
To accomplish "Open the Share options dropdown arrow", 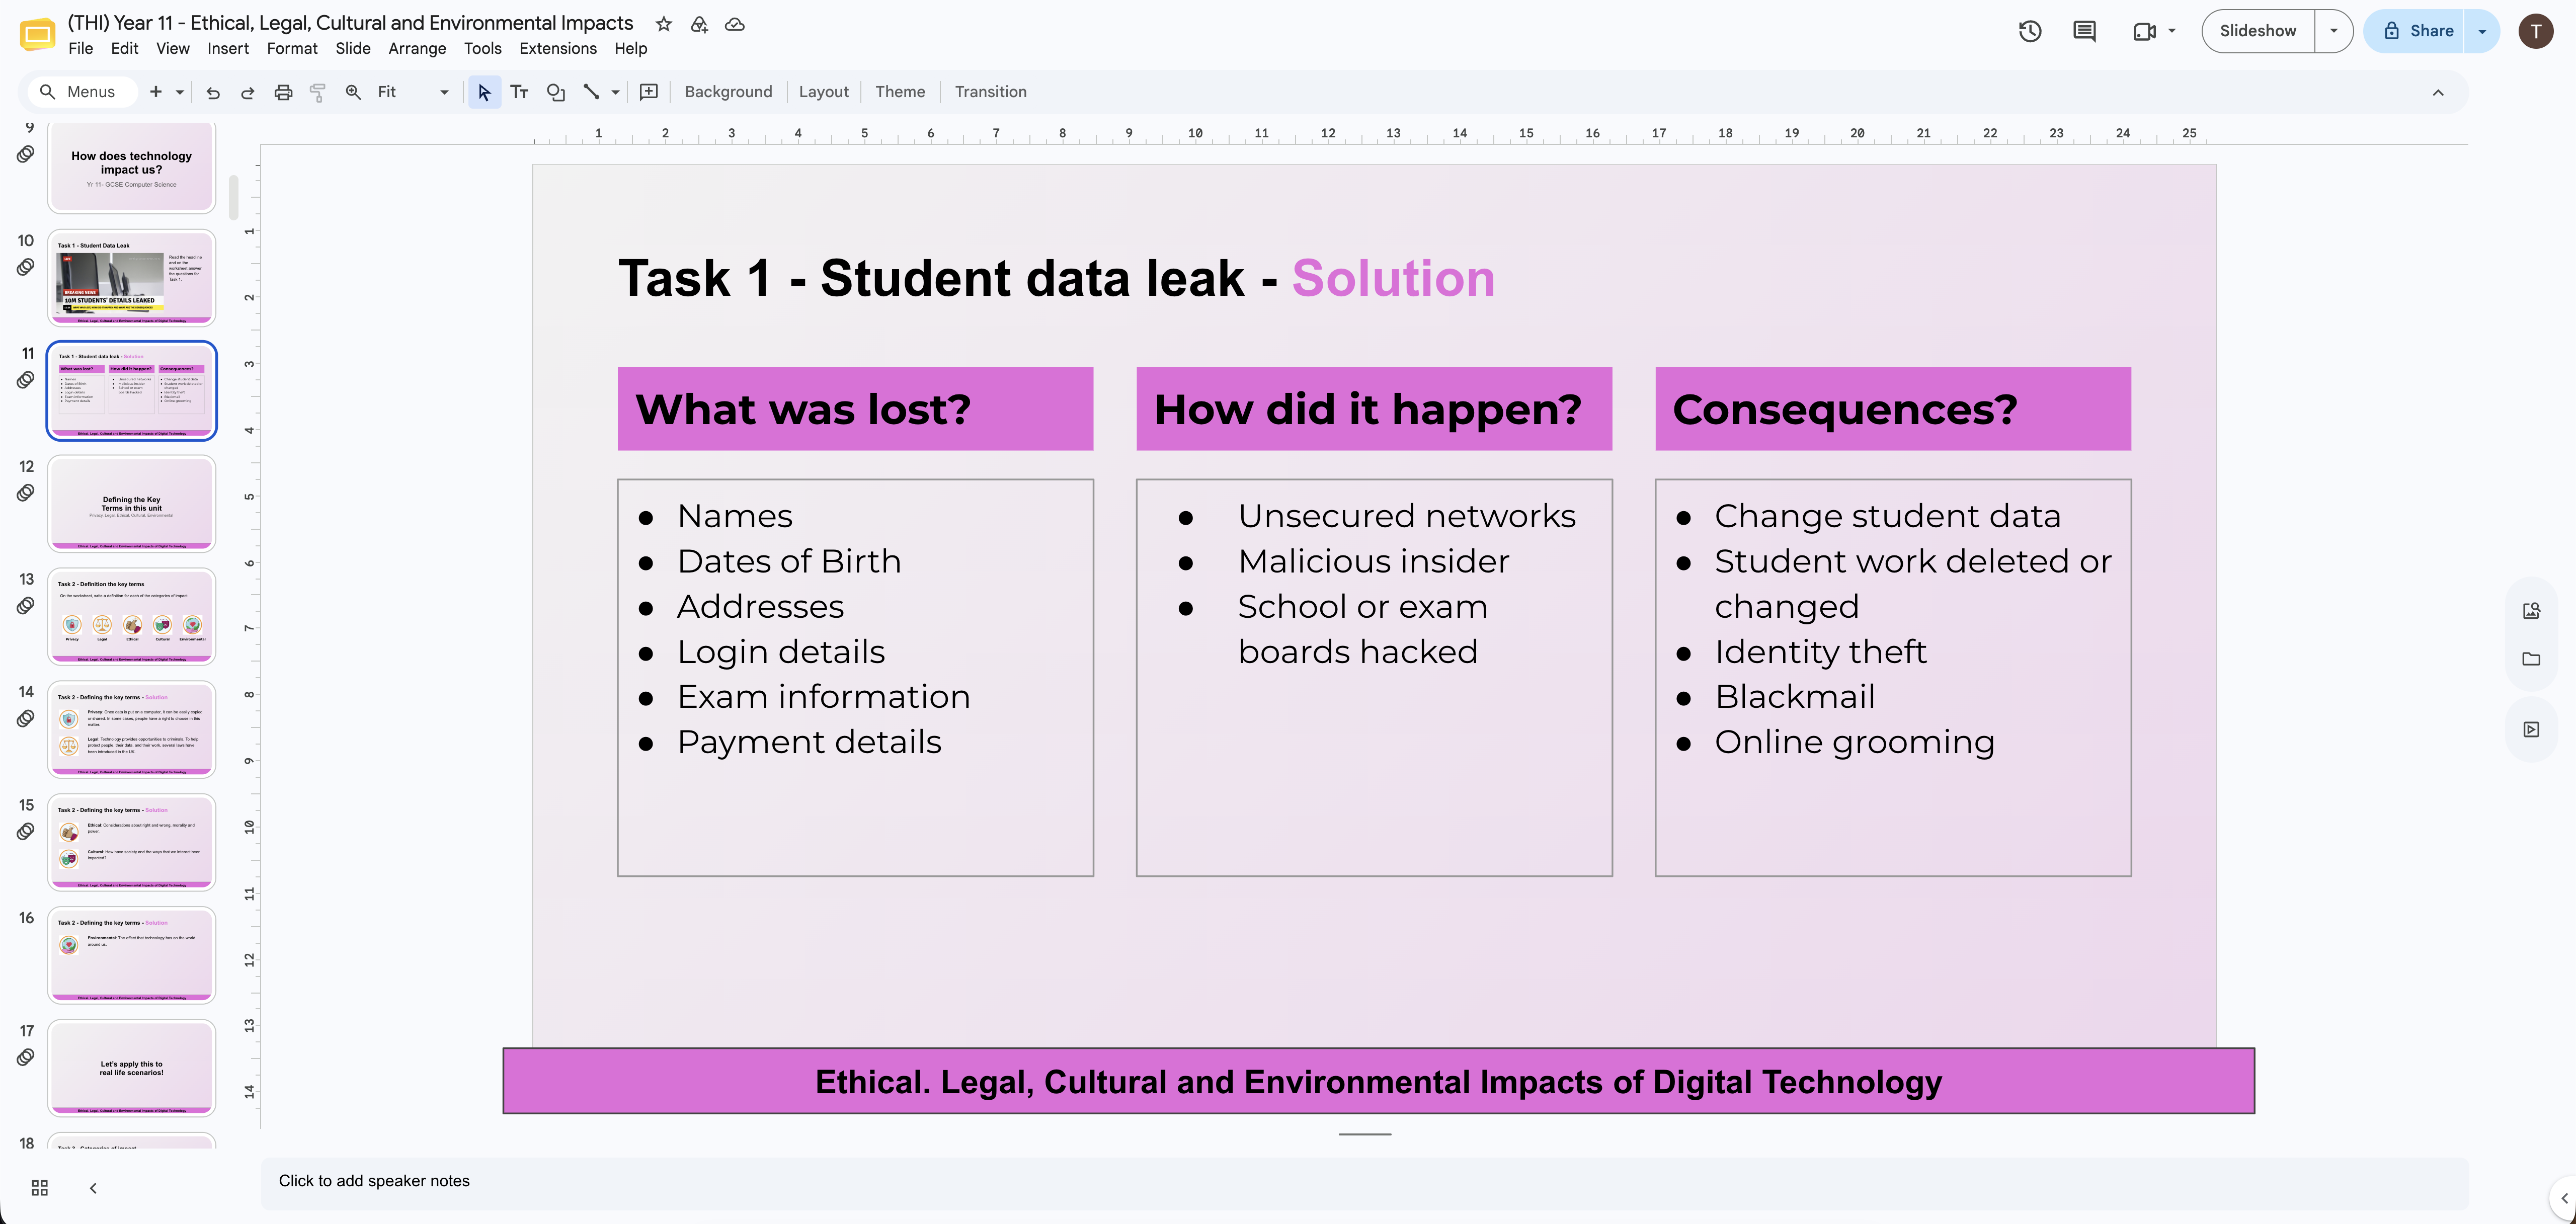I will point(2482,31).
